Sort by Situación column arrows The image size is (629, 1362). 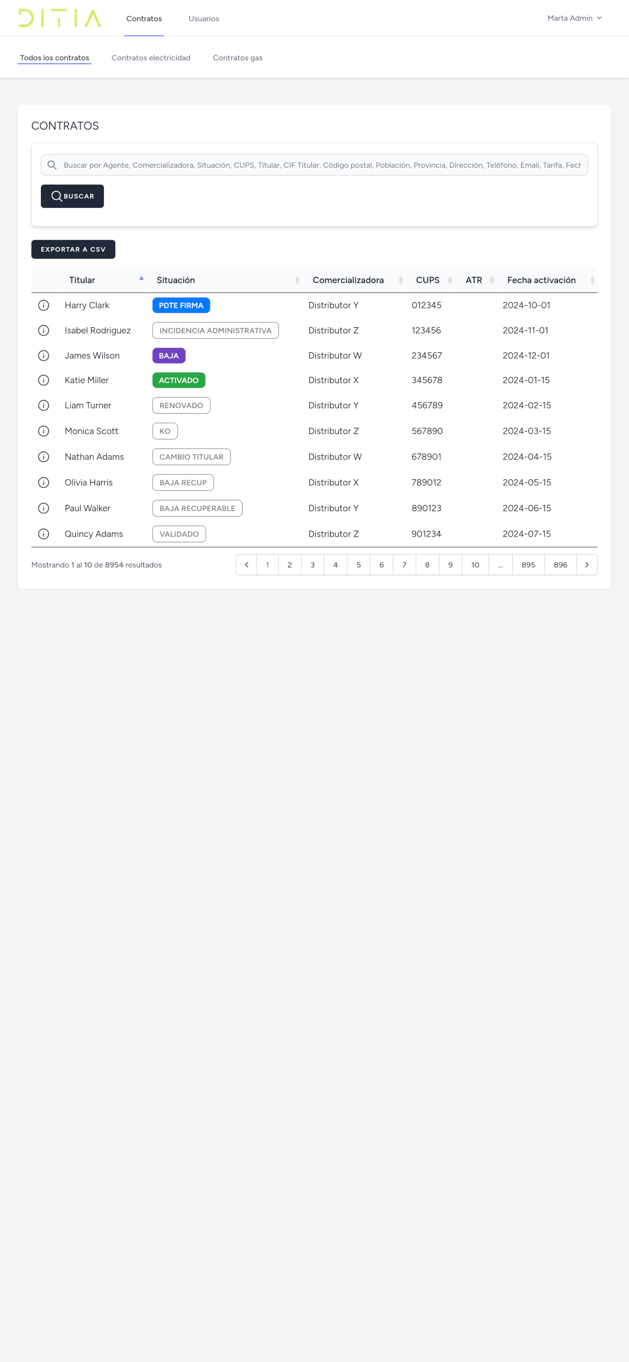[x=297, y=280]
